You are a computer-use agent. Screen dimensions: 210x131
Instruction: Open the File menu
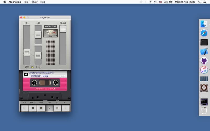pos(26,2)
